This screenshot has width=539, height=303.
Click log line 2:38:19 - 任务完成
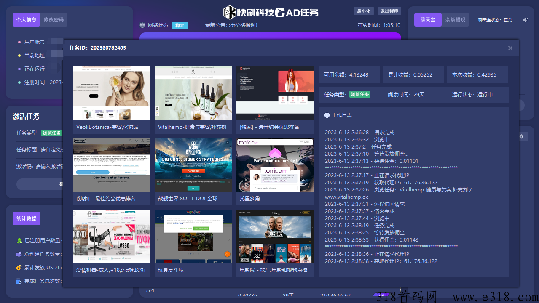pyautogui.click(x=359, y=226)
